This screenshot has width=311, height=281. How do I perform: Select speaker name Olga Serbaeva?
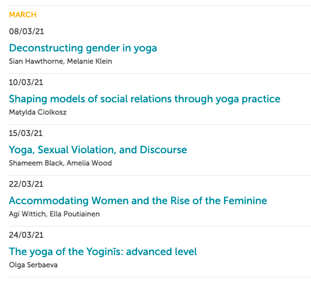pos(33,265)
